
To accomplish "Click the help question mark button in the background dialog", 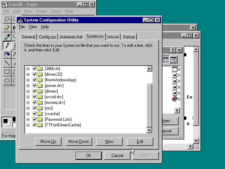I will (x=173, y=50).
